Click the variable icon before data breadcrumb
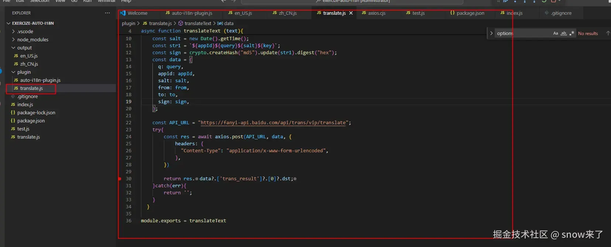This screenshot has width=611, height=247. pos(220,23)
